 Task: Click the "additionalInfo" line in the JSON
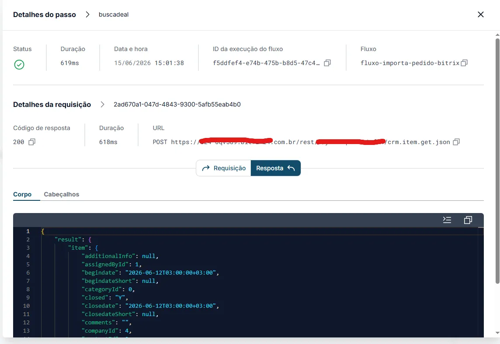120,256
